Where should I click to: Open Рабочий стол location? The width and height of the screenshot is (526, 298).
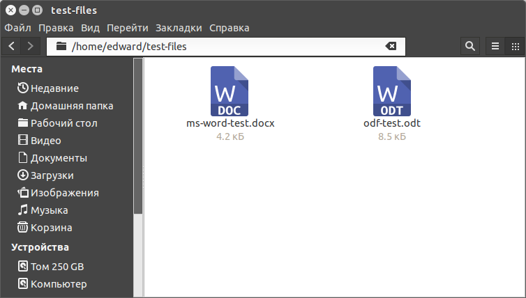pyautogui.click(x=64, y=123)
